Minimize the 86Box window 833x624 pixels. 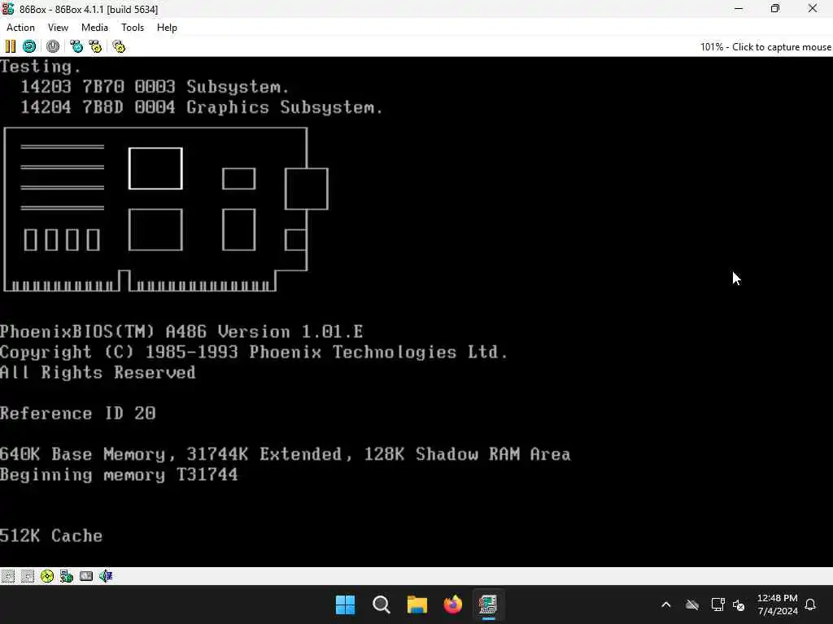[739, 9]
